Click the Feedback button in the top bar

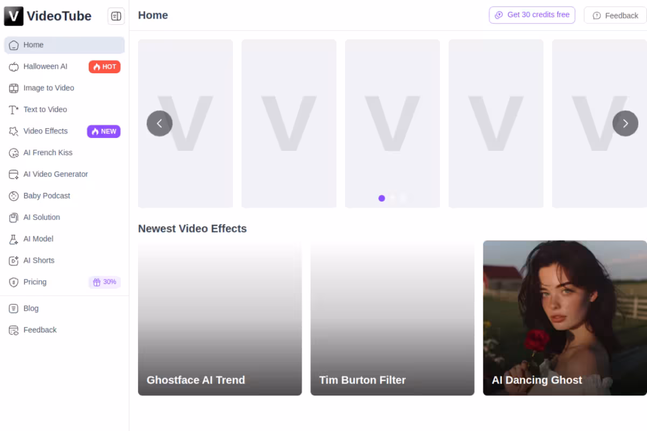pos(615,16)
